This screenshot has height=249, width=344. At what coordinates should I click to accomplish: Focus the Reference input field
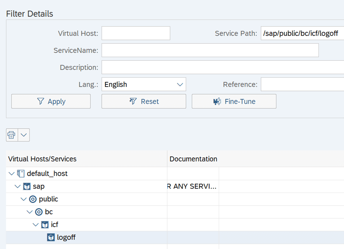[x=302, y=84]
